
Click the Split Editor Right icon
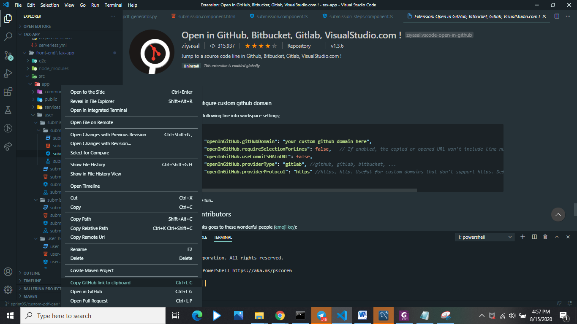[x=557, y=16]
